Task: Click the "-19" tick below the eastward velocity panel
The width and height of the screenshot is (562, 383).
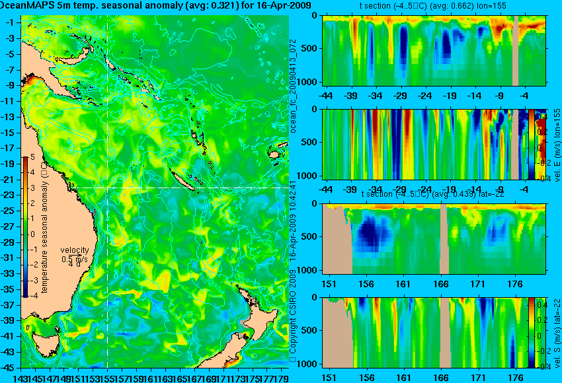Action: 449,190
